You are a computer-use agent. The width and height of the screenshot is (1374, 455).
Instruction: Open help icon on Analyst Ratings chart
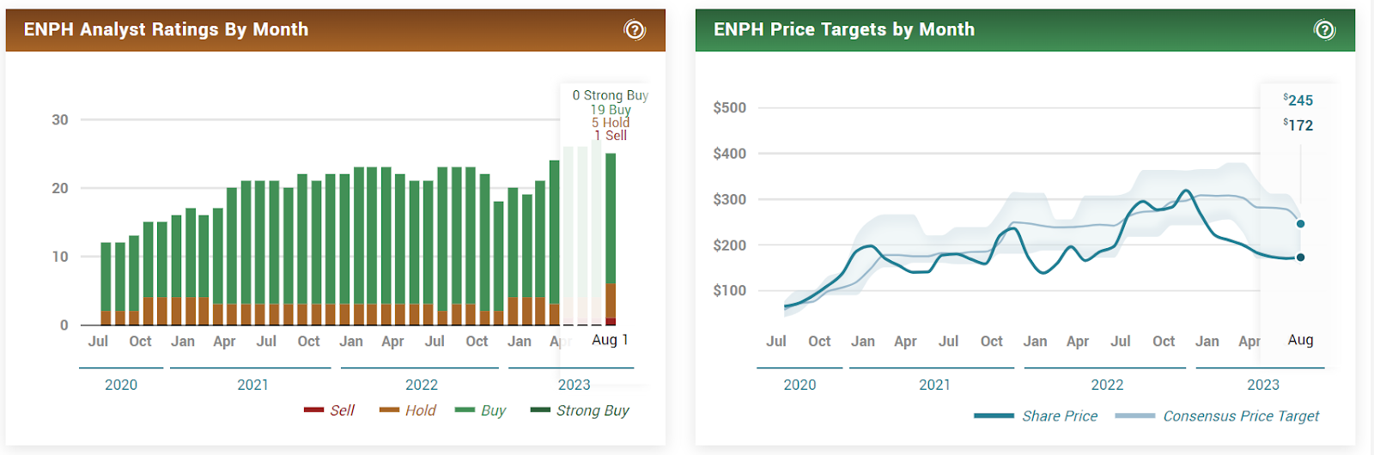pos(635,30)
